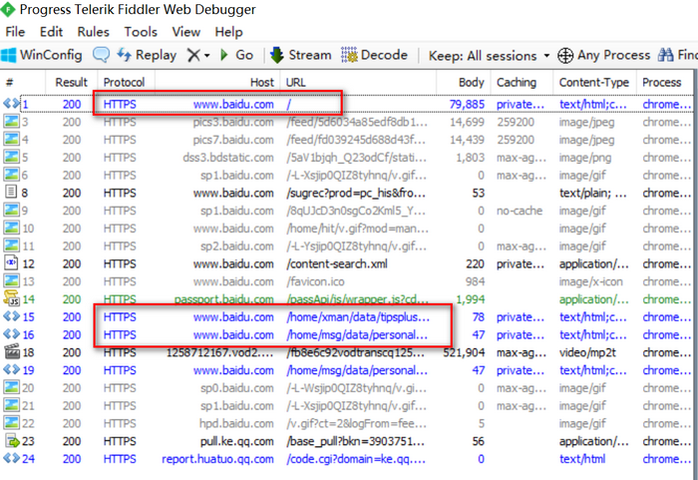Open the Keep: All sessions dropdown
Screen dimensions: 698x480
tap(489, 56)
